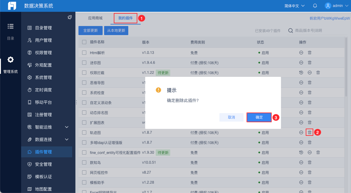
Task: Check the 思维导图 row checkbox
Action: click(84, 83)
